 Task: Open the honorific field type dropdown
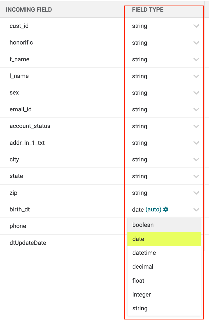pos(196,43)
